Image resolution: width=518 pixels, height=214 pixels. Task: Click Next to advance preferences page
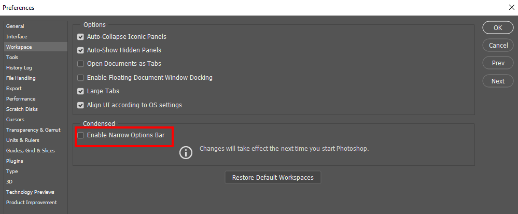(498, 81)
